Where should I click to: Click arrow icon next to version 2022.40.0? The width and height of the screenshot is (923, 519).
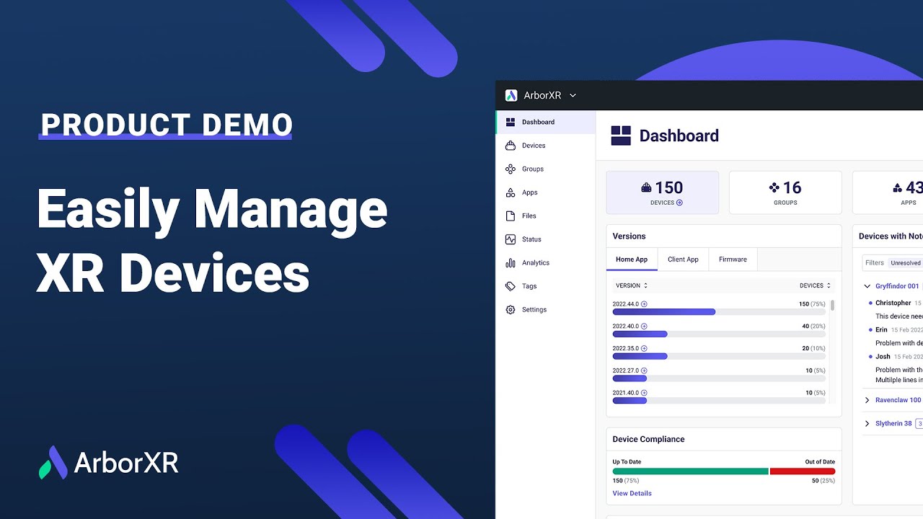tap(644, 327)
